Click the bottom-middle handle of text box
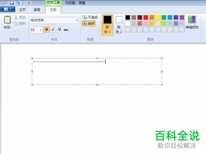Viewport: 206px width, 154px height. 97,85
